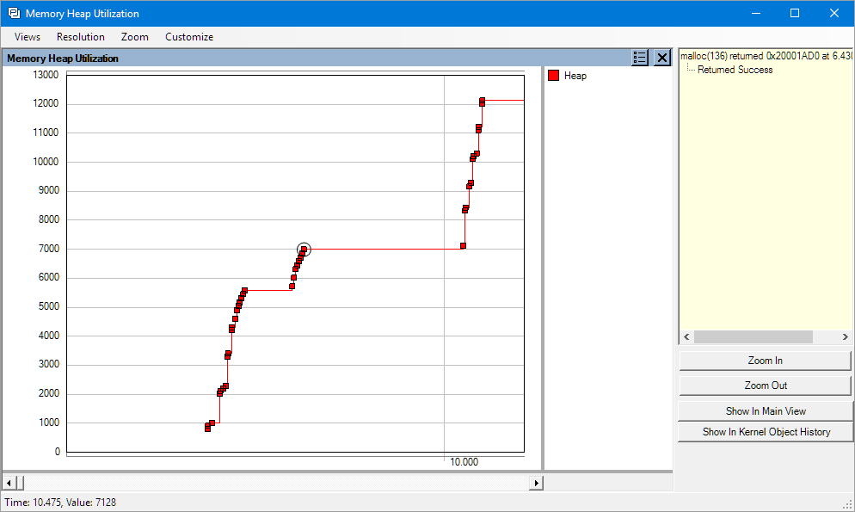Image resolution: width=855 pixels, height=512 pixels.
Task: Open the Views menu
Action: 28,37
